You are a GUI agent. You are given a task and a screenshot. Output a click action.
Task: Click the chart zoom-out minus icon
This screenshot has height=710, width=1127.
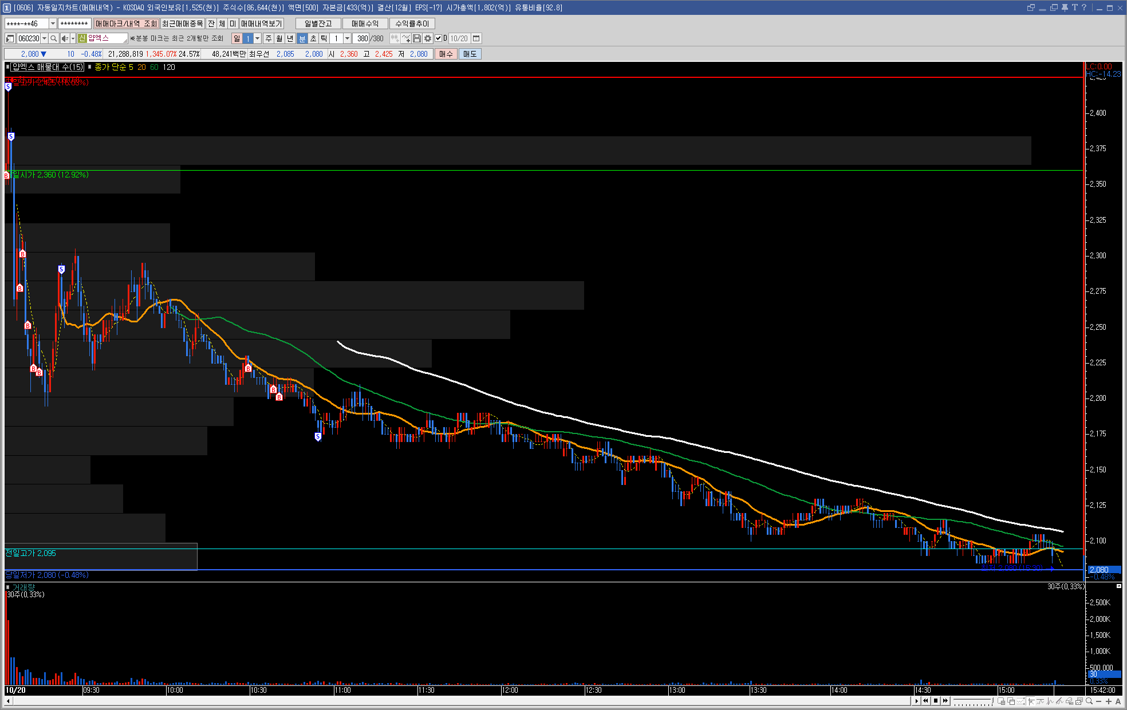click(x=1100, y=701)
